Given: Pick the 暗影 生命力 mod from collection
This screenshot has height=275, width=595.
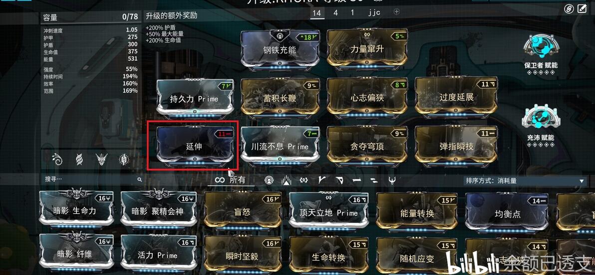Looking at the screenshot, I should (x=77, y=209).
